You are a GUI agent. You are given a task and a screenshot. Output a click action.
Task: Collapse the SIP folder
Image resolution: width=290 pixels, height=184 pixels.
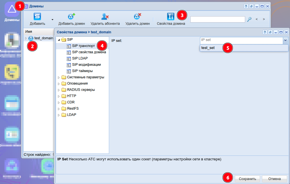click(x=59, y=40)
